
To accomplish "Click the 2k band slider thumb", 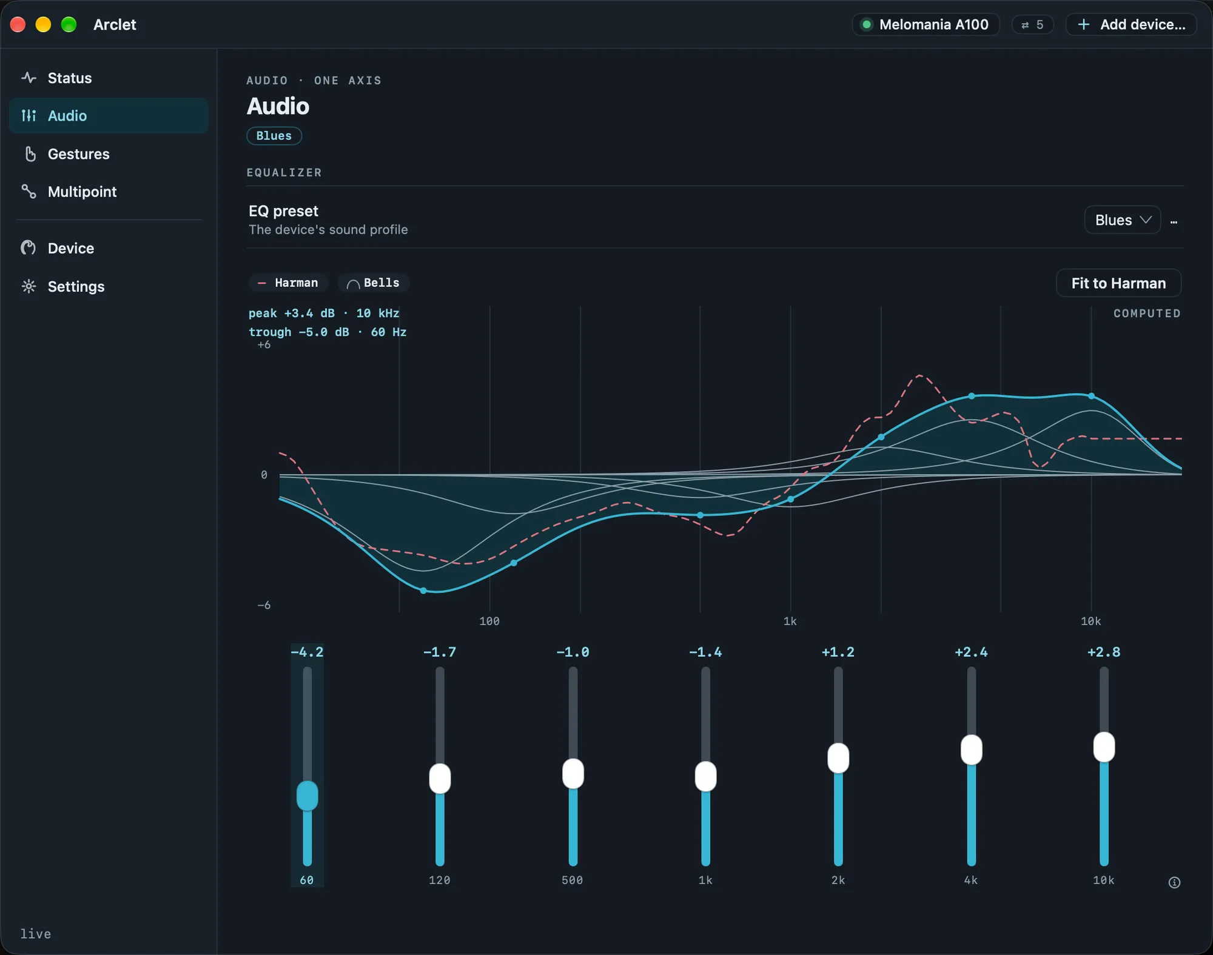I will (838, 758).
